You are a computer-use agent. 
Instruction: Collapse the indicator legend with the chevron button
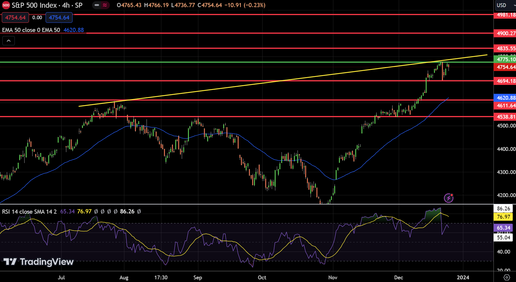click(x=9, y=41)
